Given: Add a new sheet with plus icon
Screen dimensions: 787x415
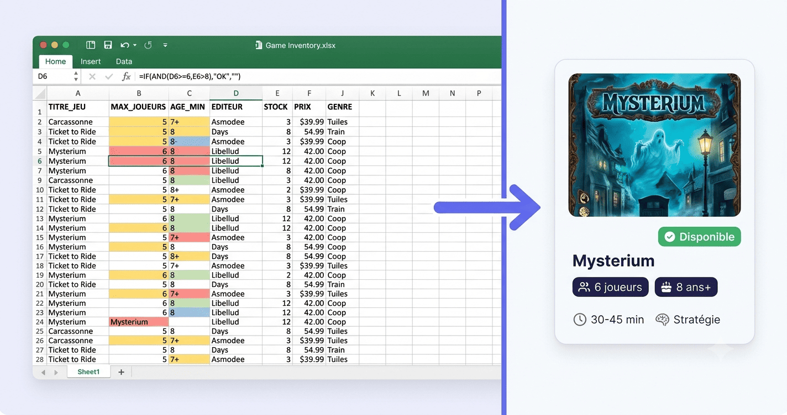Looking at the screenshot, I should tap(121, 372).
